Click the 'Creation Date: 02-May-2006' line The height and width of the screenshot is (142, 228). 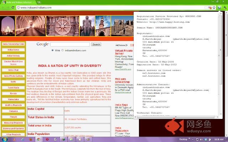click(155, 62)
